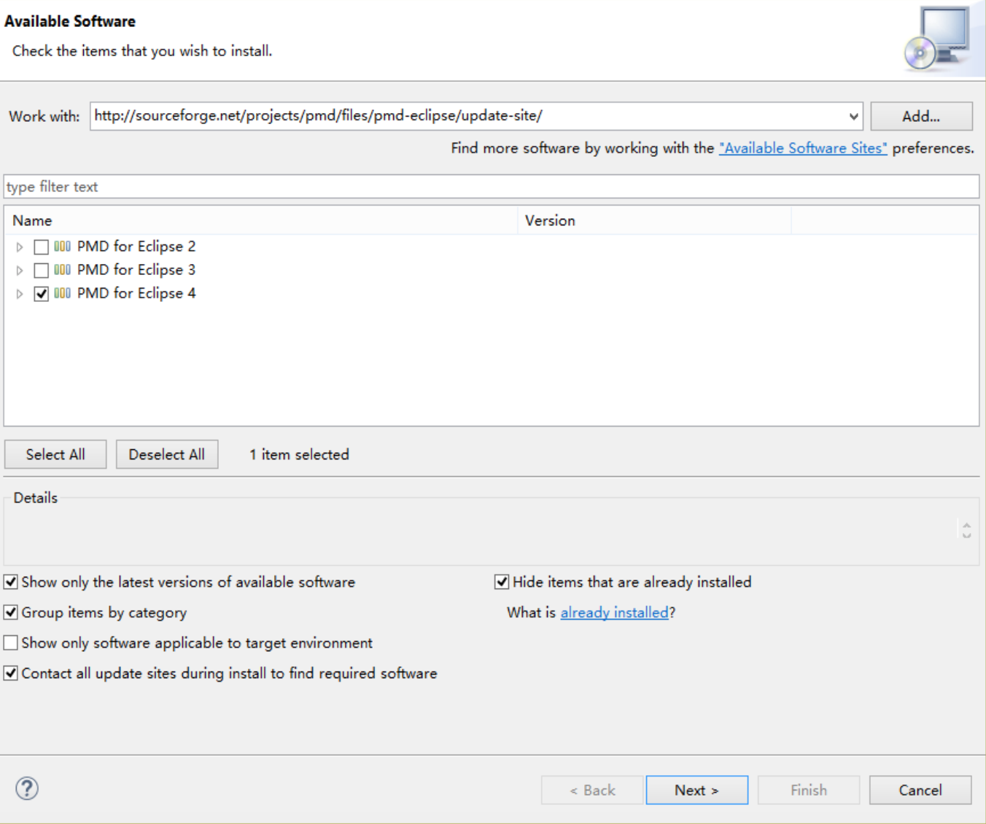This screenshot has width=986, height=824.
Task: Select the PMD for Eclipse 3 row label
Action: point(136,270)
